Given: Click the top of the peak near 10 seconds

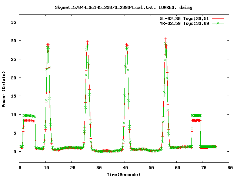Looking at the screenshot, I should click(48, 45).
